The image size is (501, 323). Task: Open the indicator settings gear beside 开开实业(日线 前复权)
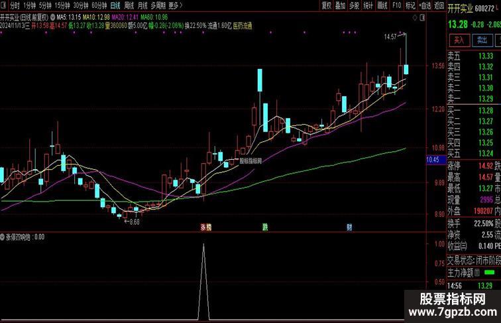tap(53, 17)
